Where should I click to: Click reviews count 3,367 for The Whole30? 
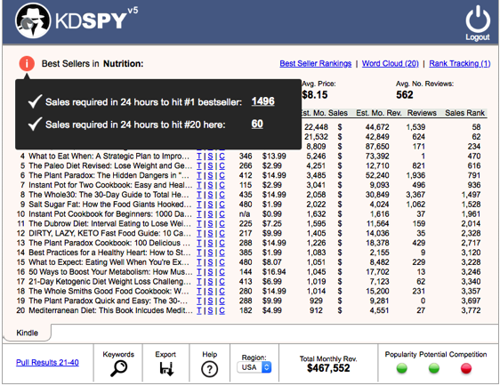coord(415,195)
